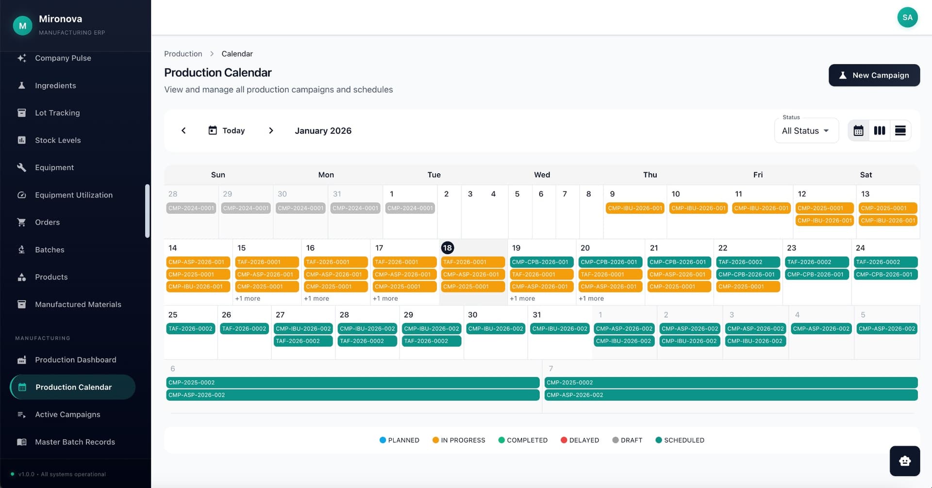Open the floating assistant button in the corner
Image resolution: width=932 pixels, height=488 pixels.
[x=904, y=461]
